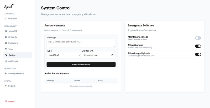Click the Tags label icon

point(6,49)
